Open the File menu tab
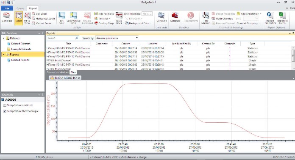The image size is (295, 160). click(x=7, y=8)
